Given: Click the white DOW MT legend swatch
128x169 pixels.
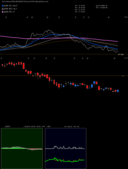Looking at the screenshot, I should [3, 9].
